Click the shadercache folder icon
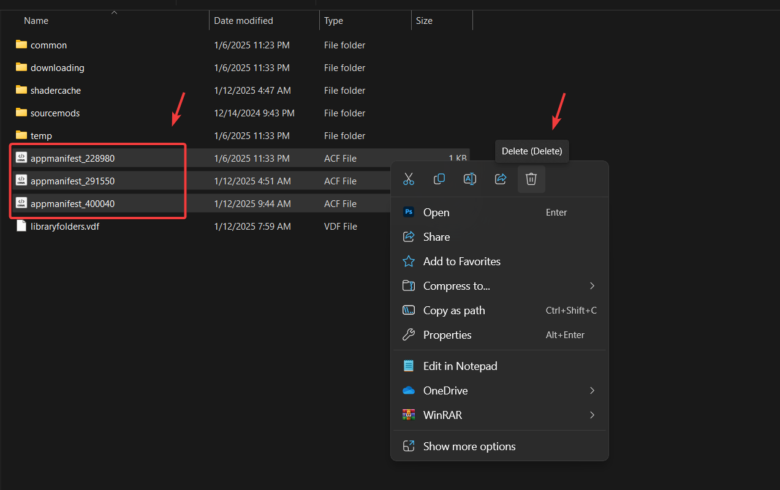Image resolution: width=780 pixels, height=490 pixels. (21, 90)
